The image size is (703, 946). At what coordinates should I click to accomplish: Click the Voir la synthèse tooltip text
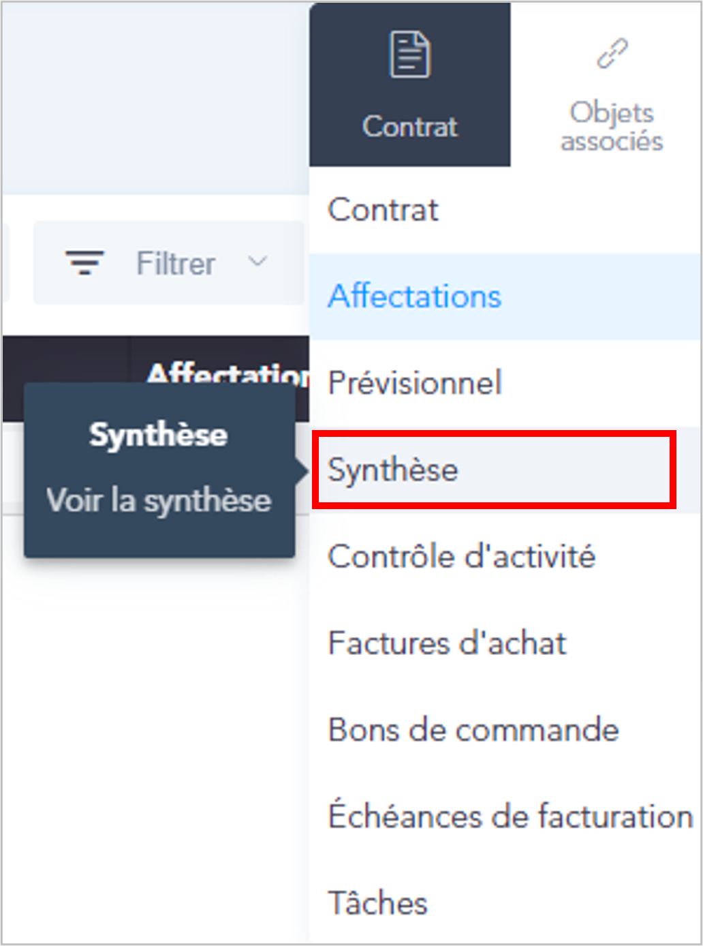tap(159, 501)
